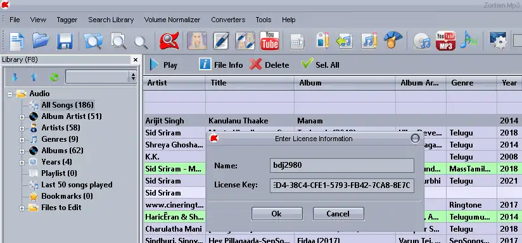Click the rename files icon

pyautogui.click(x=297, y=42)
